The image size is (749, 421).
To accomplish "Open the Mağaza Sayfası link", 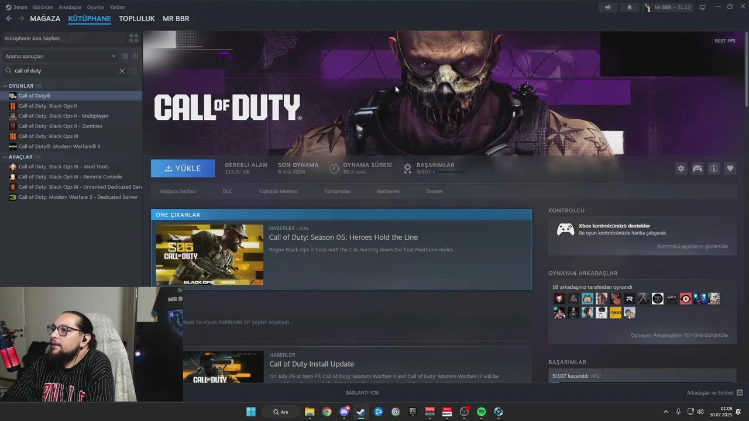I will click(177, 191).
